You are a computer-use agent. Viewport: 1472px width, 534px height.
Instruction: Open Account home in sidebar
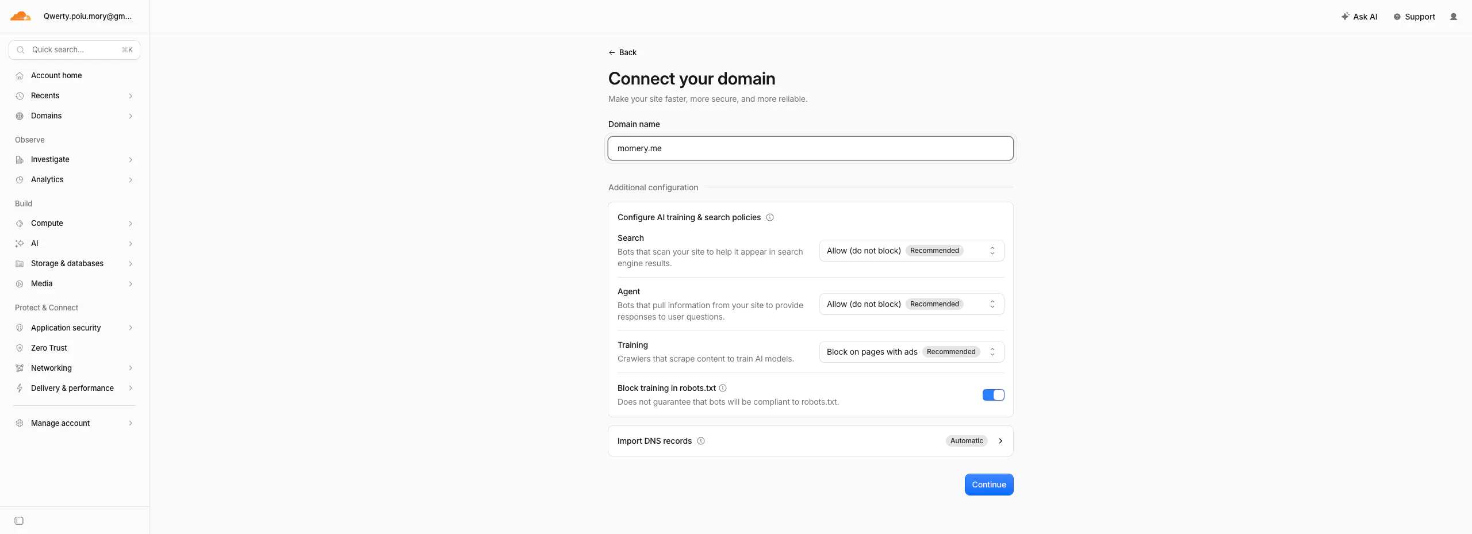[x=75, y=76]
